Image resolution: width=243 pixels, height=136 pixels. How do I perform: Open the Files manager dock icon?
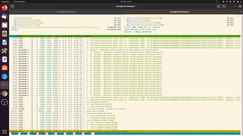tap(5, 25)
